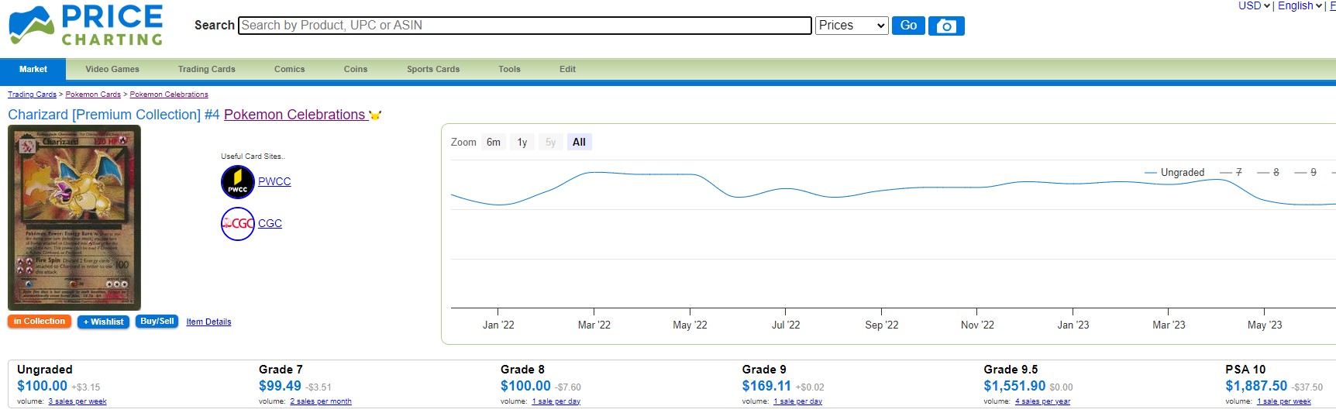Open the Item Details link
This screenshot has width=1336, height=413.
coord(208,322)
